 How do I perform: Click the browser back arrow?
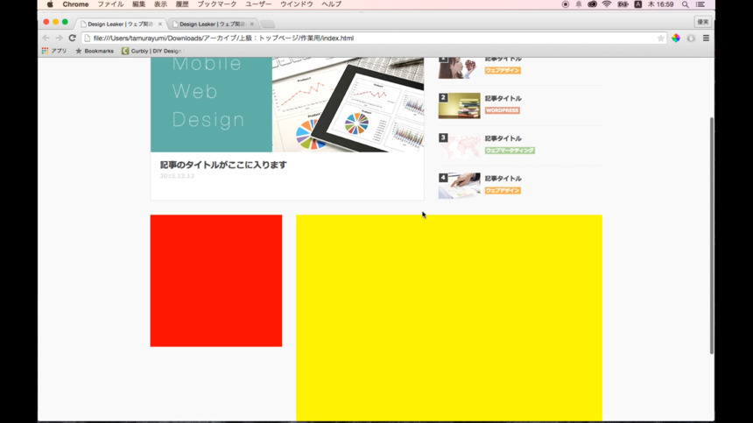pos(46,38)
